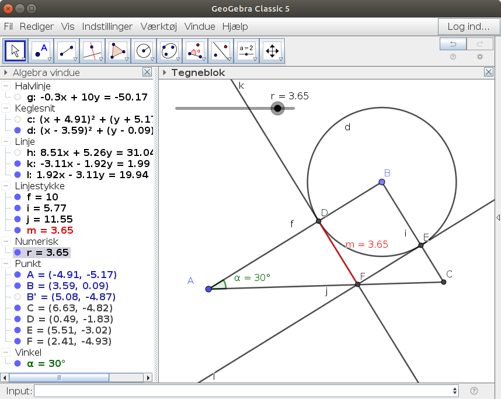501x399 pixels.
Task: Select the Ellipse conic tool
Action: pyautogui.click(x=169, y=51)
